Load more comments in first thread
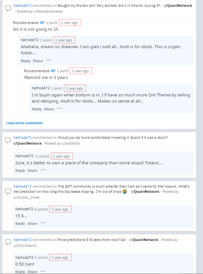 (x=25, y=123)
